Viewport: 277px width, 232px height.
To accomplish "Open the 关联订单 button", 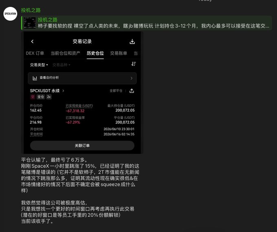I will (x=82, y=146).
